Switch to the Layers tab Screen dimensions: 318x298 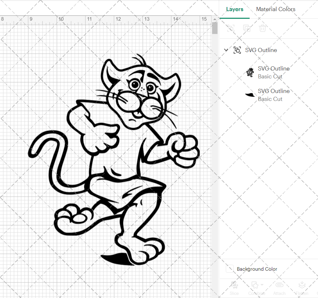(x=235, y=9)
